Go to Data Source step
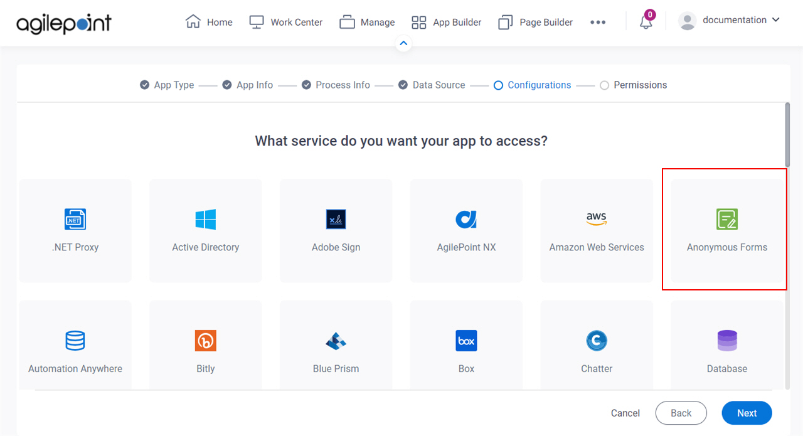Image resolution: width=803 pixels, height=436 pixels. click(x=432, y=85)
